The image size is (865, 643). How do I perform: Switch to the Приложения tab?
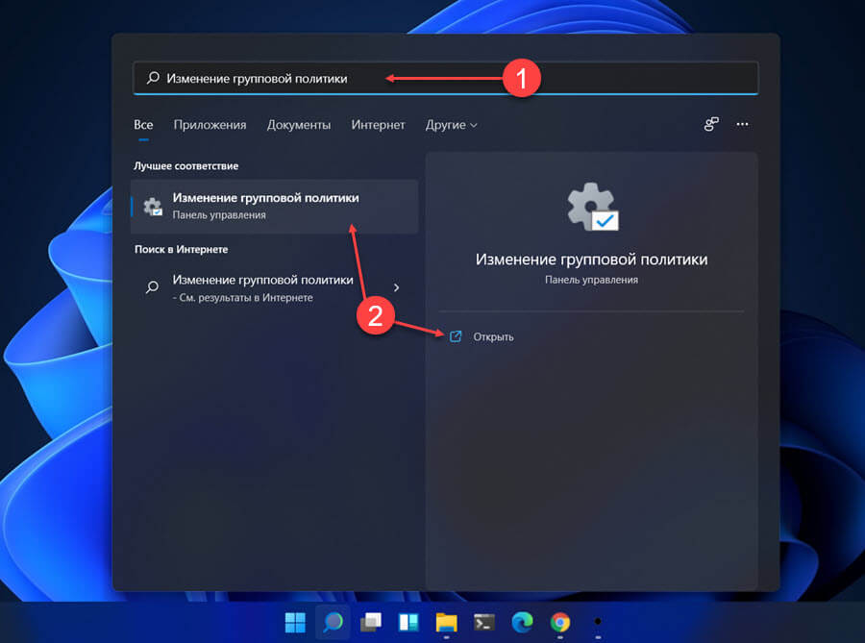point(210,125)
